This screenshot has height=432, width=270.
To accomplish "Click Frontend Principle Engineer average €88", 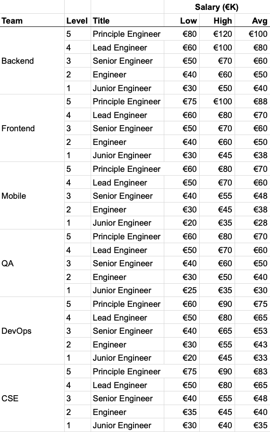I will pyautogui.click(x=253, y=102).
